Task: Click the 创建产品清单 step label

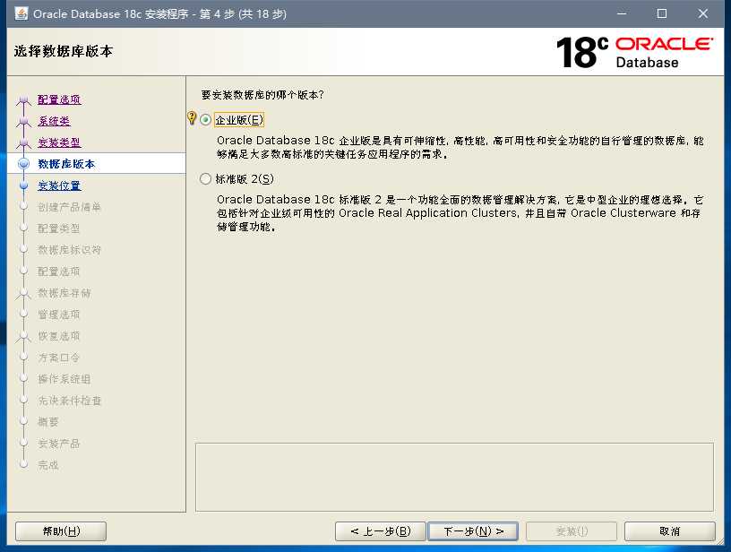Action: pyautogui.click(x=70, y=207)
